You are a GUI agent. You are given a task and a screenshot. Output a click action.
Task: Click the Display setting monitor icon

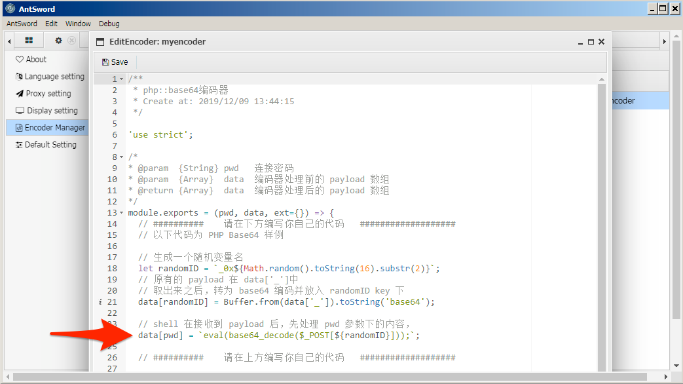click(x=20, y=110)
